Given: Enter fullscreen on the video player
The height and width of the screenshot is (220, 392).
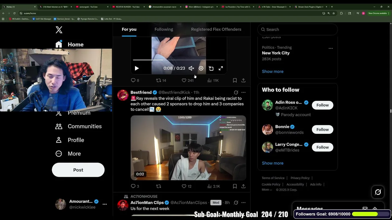Looking at the screenshot, I should pos(221,68).
